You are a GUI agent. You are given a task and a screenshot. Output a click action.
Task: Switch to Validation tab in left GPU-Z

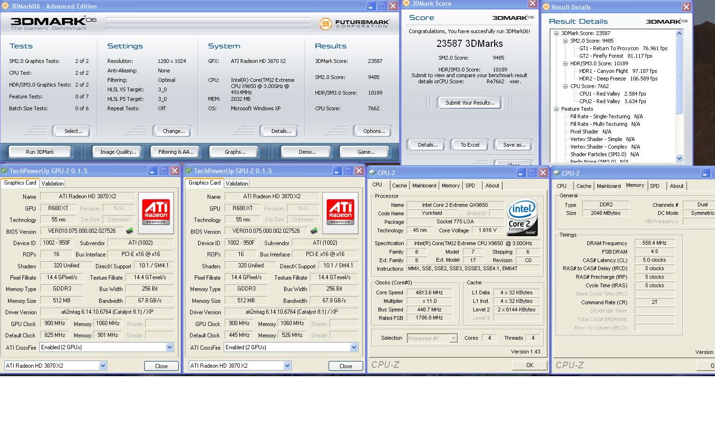tap(52, 184)
